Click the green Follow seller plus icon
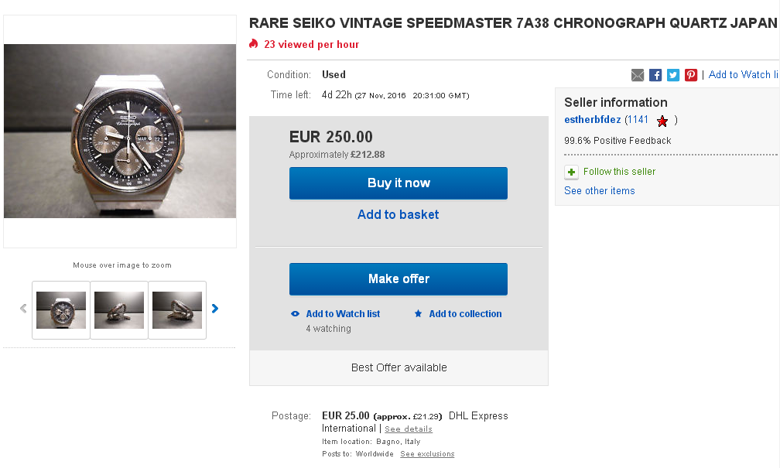This screenshot has height=468, width=780. point(571,172)
